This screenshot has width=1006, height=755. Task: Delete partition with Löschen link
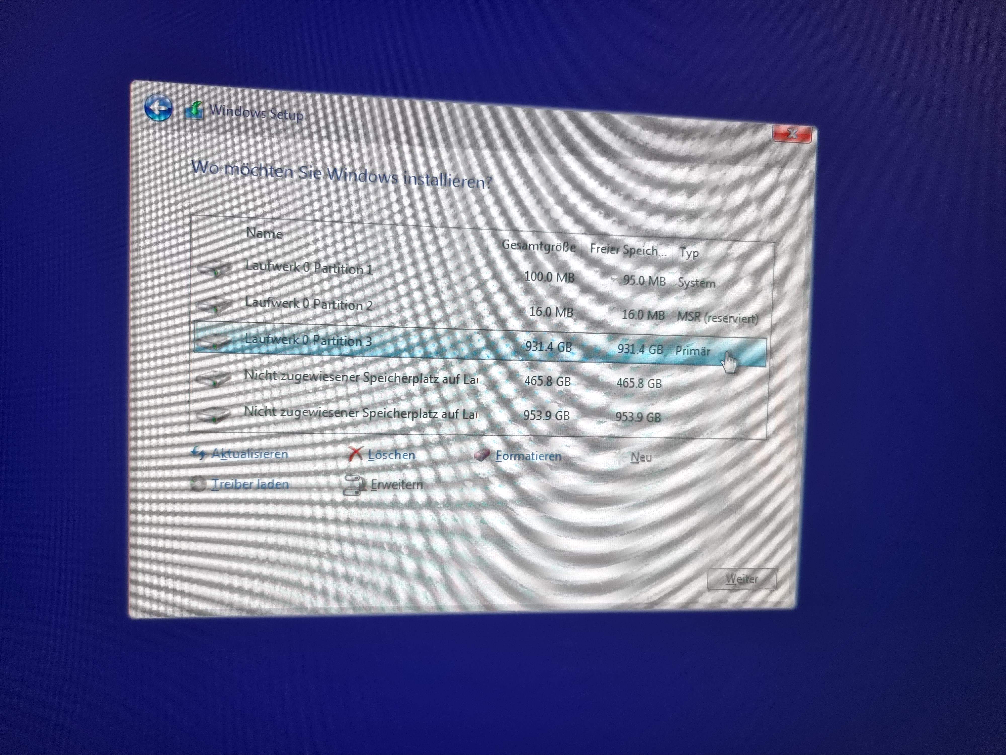click(392, 455)
